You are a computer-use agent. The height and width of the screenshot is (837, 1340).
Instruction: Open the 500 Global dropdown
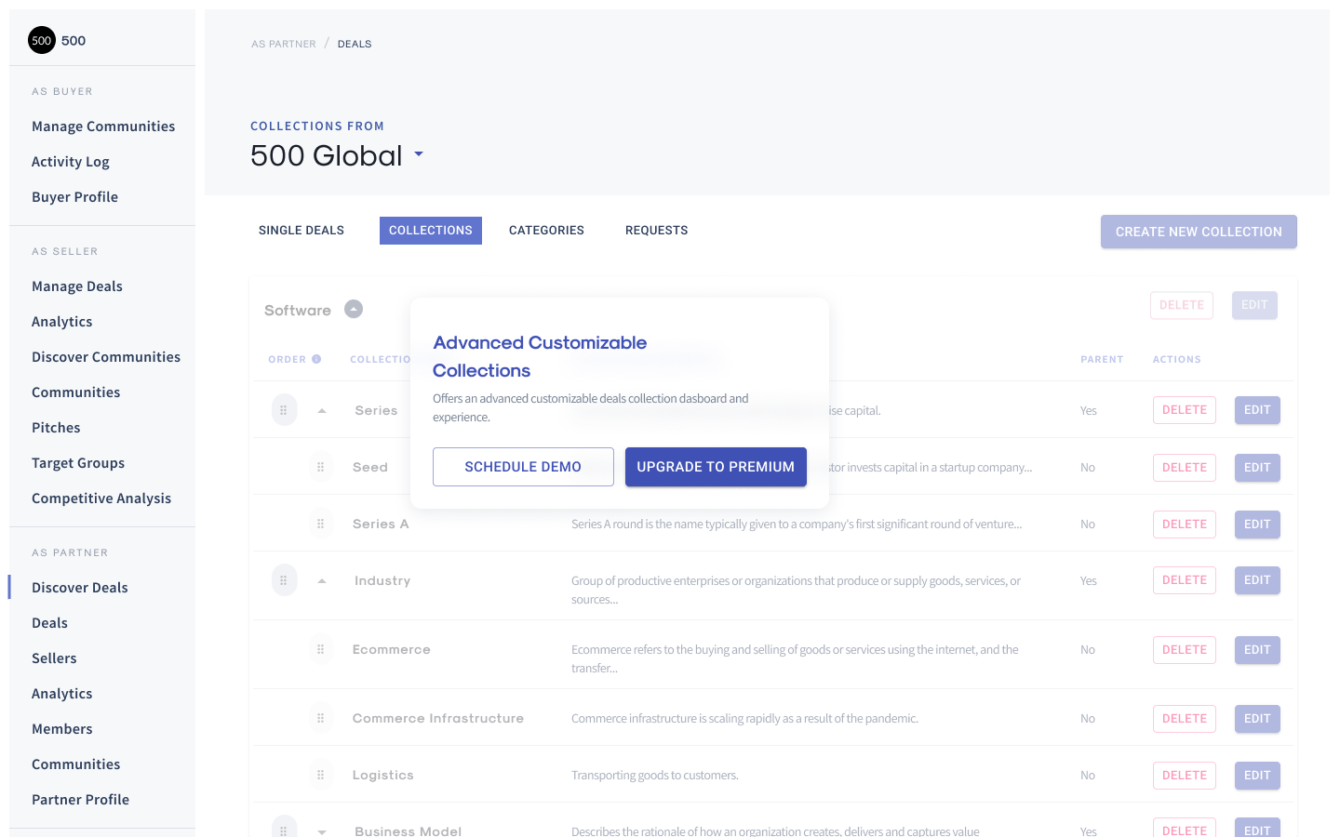click(x=419, y=154)
